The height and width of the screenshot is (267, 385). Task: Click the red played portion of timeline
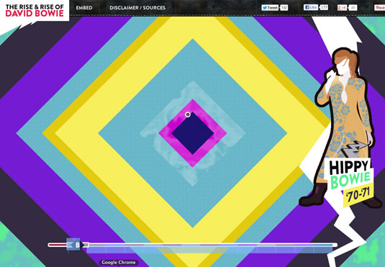[x=58, y=245]
